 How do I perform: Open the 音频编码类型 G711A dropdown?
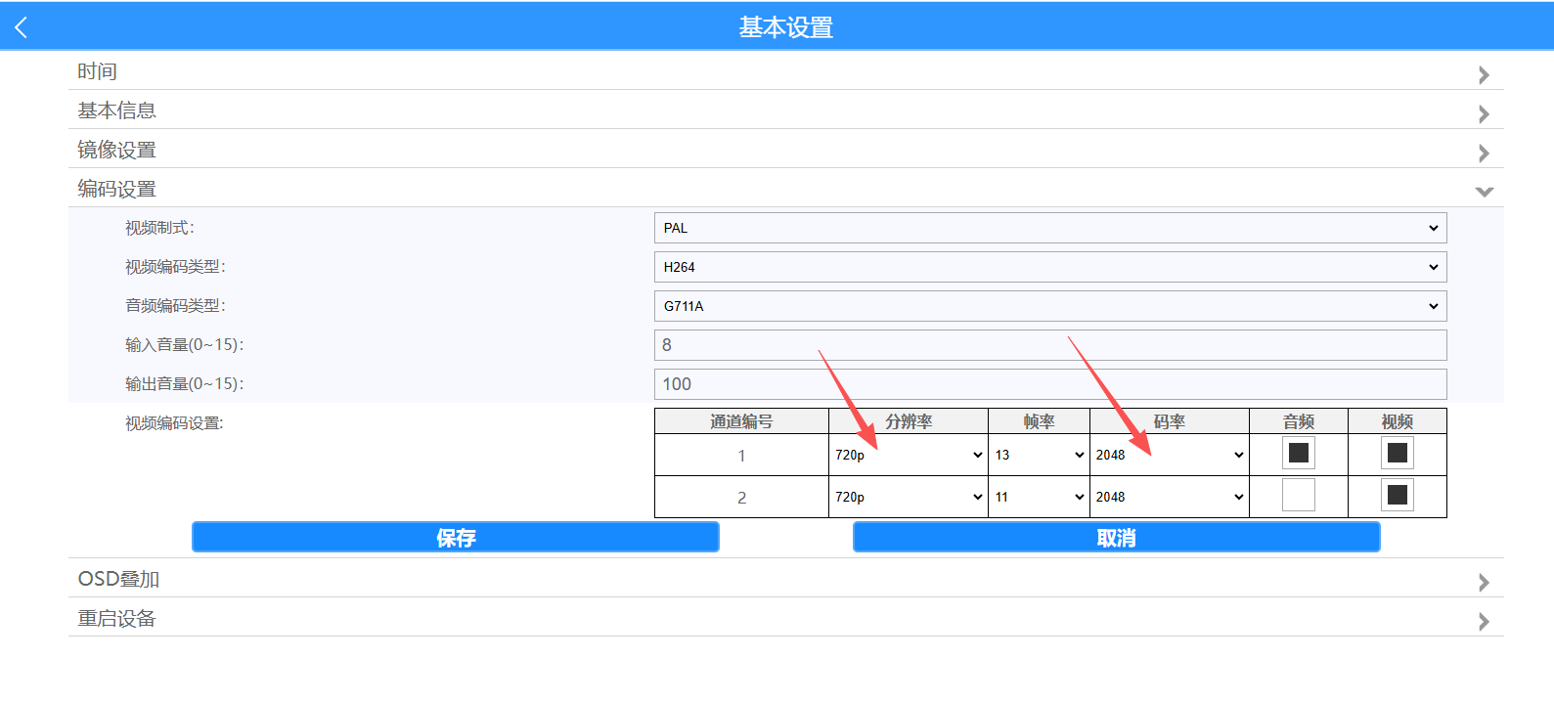tap(1049, 306)
